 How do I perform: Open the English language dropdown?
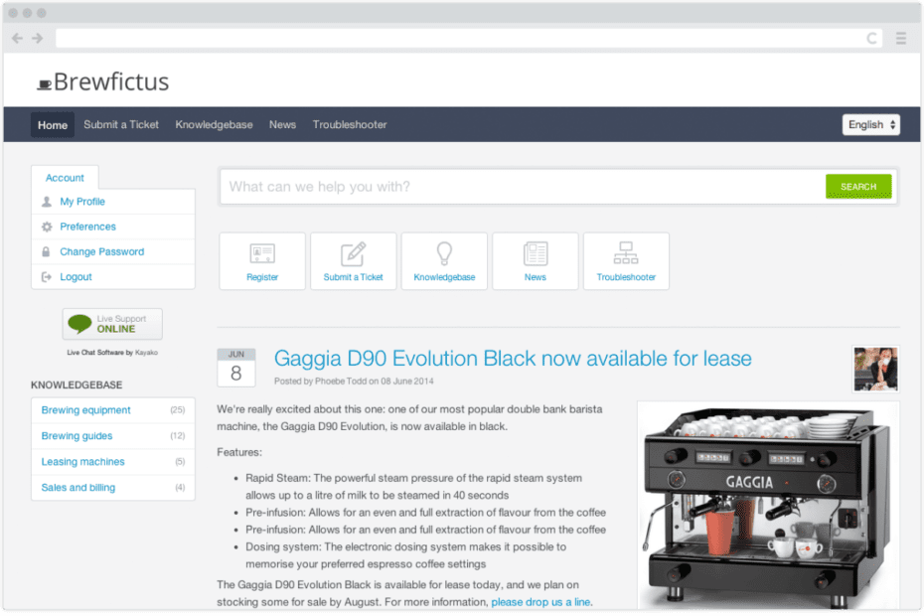(871, 124)
